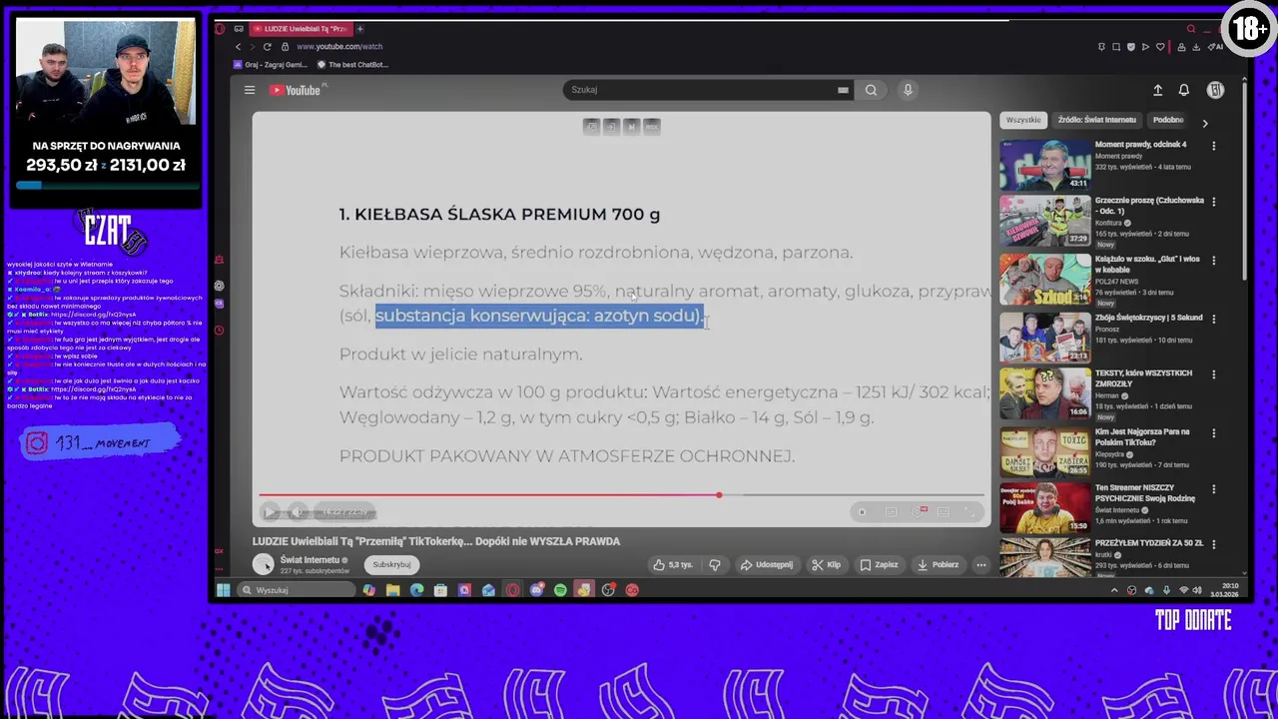Reload the page with refresh icon
Viewport: 1278px width, 719px height.
pyautogui.click(x=267, y=47)
